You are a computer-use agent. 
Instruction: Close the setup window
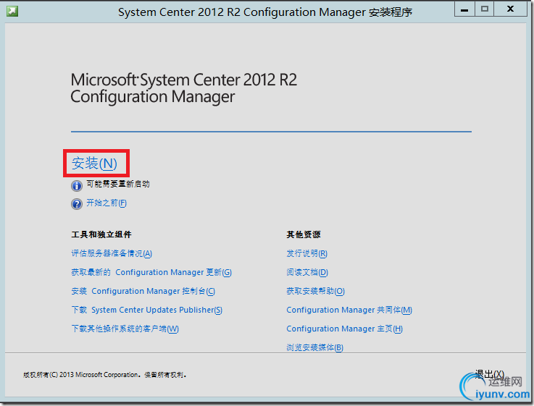click(x=510, y=9)
